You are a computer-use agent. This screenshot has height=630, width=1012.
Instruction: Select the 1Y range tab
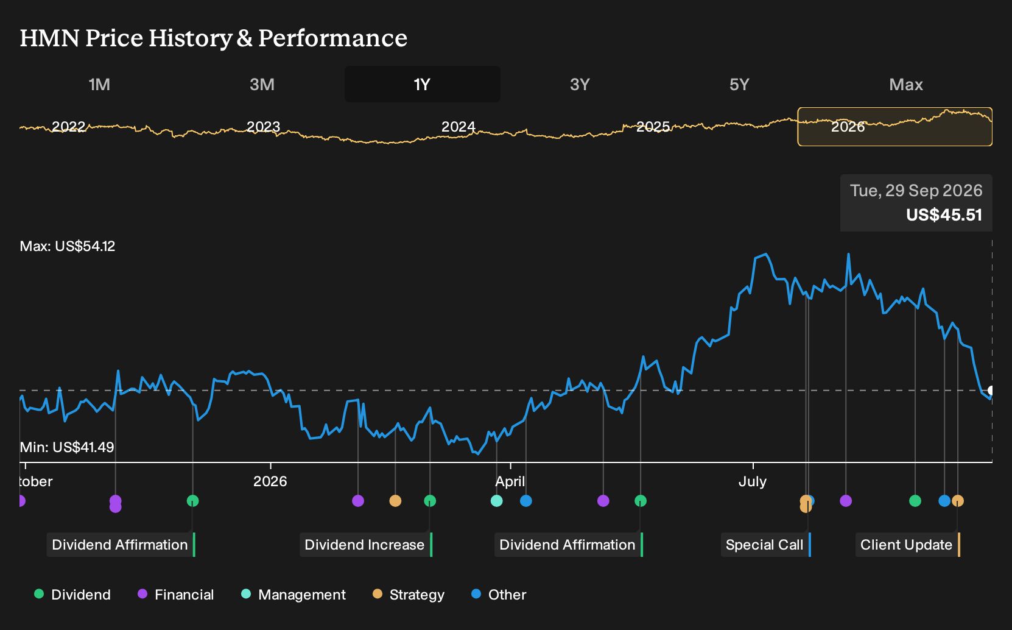[x=422, y=84]
